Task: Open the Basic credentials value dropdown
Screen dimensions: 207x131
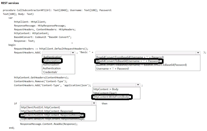Action: [148, 53]
